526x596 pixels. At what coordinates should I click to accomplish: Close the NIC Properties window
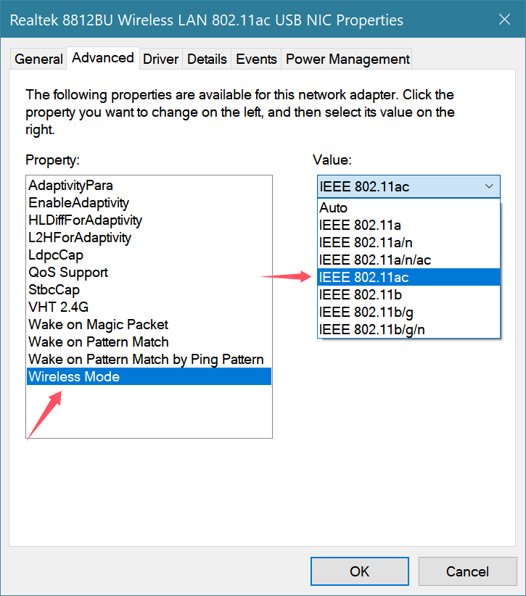pos(504,20)
